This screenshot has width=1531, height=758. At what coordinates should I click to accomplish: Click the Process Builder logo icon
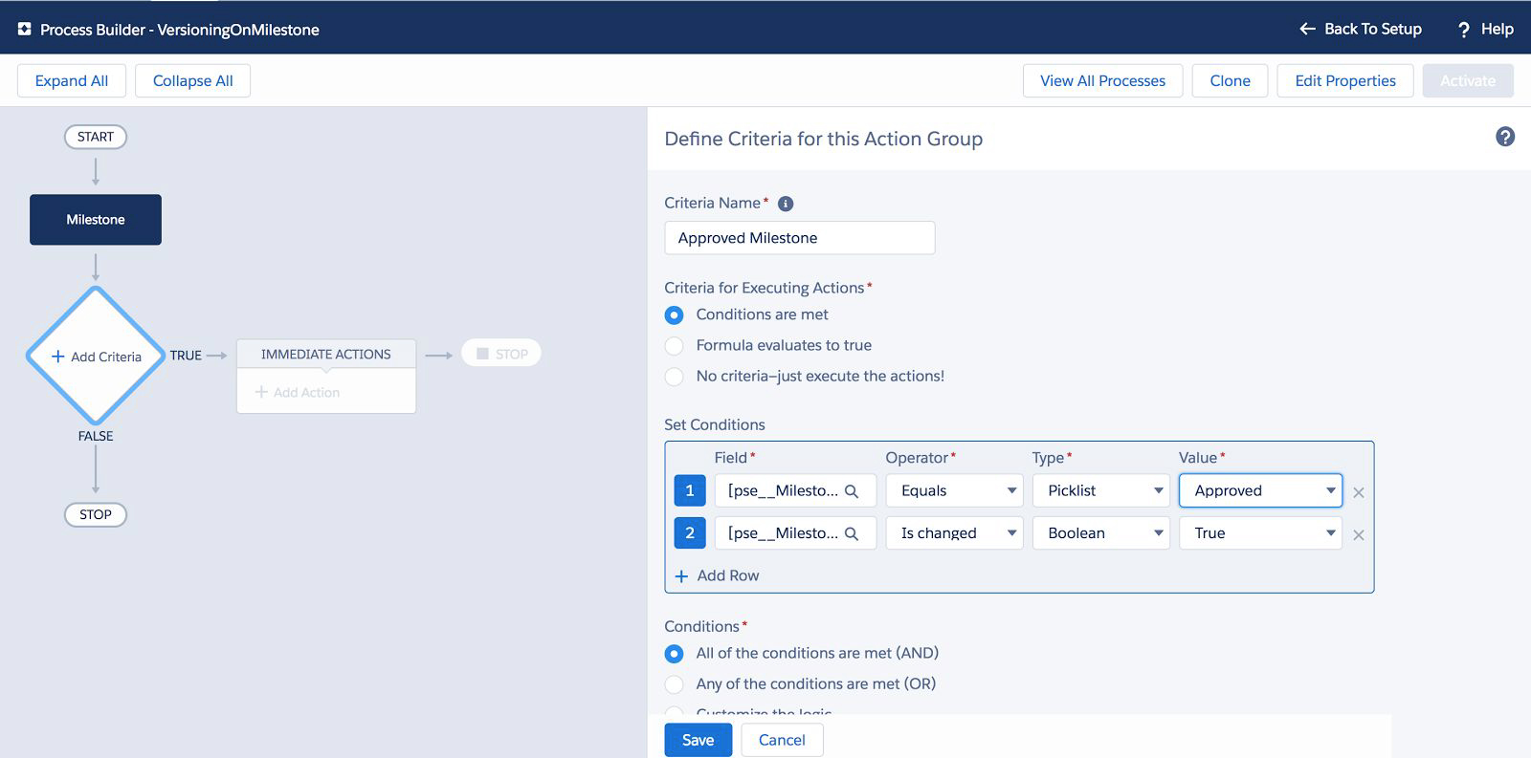click(x=25, y=30)
